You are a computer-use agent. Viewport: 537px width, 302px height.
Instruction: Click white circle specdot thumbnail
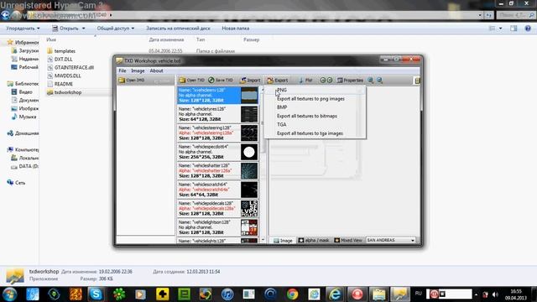249,152
